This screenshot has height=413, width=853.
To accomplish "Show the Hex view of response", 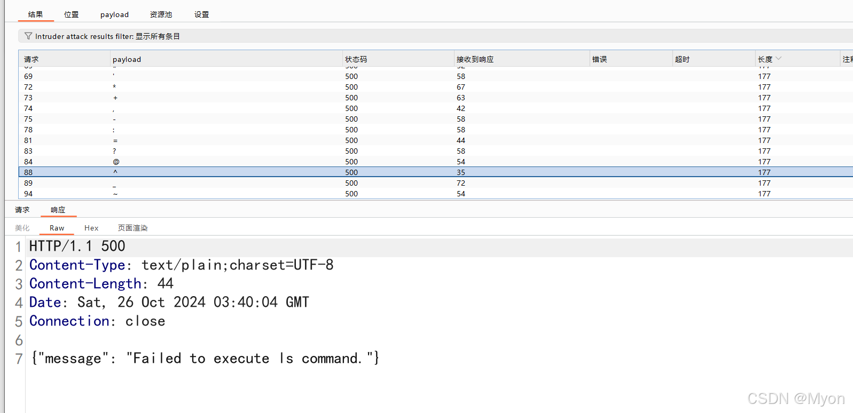I will click(91, 228).
